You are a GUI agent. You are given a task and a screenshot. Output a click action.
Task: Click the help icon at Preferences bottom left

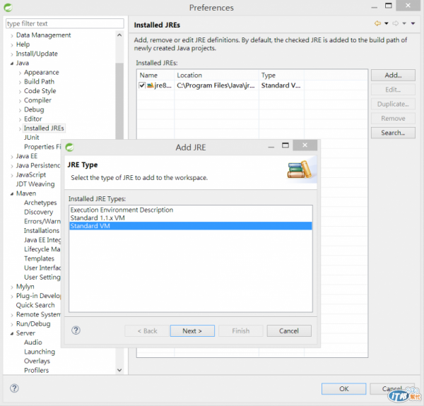click(x=14, y=388)
